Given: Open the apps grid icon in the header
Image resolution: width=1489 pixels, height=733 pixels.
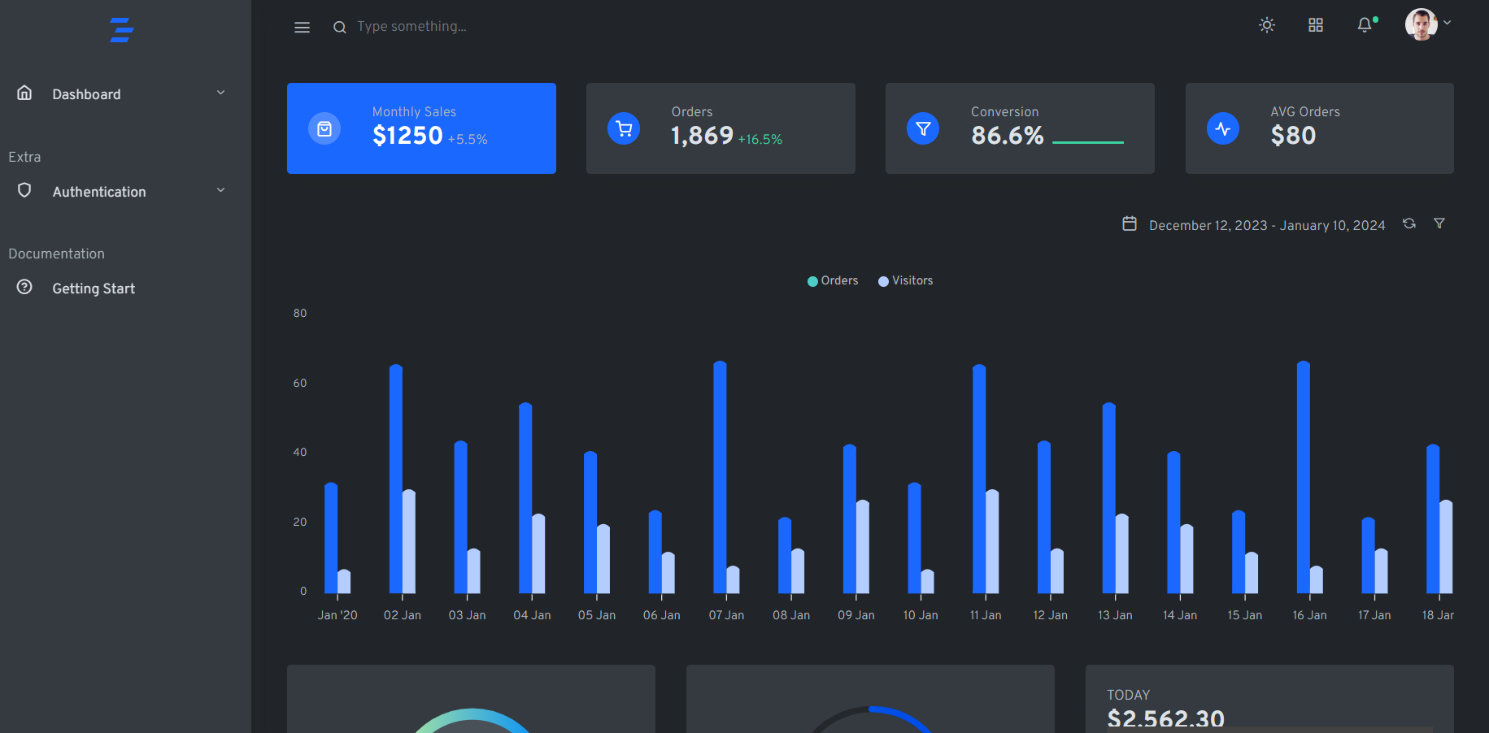Looking at the screenshot, I should point(1315,25).
